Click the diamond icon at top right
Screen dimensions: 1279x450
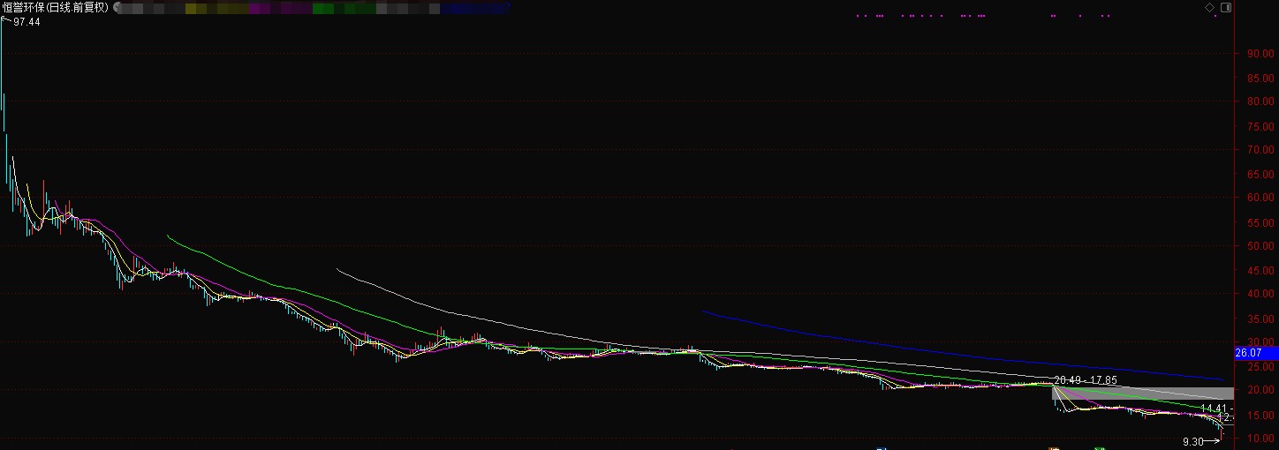click(1210, 7)
